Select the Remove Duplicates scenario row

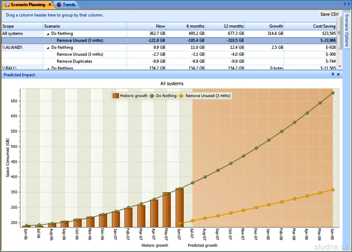point(74,61)
